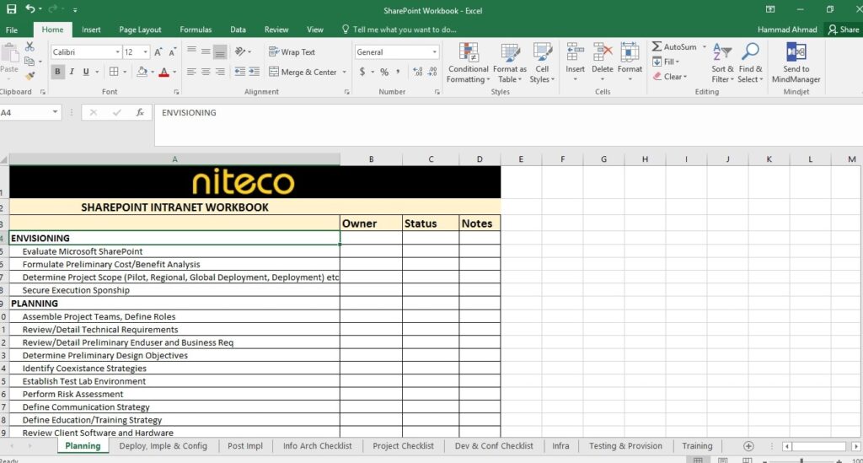Click the Share button
The height and width of the screenshot is (463, 863).
pos(844,30)
